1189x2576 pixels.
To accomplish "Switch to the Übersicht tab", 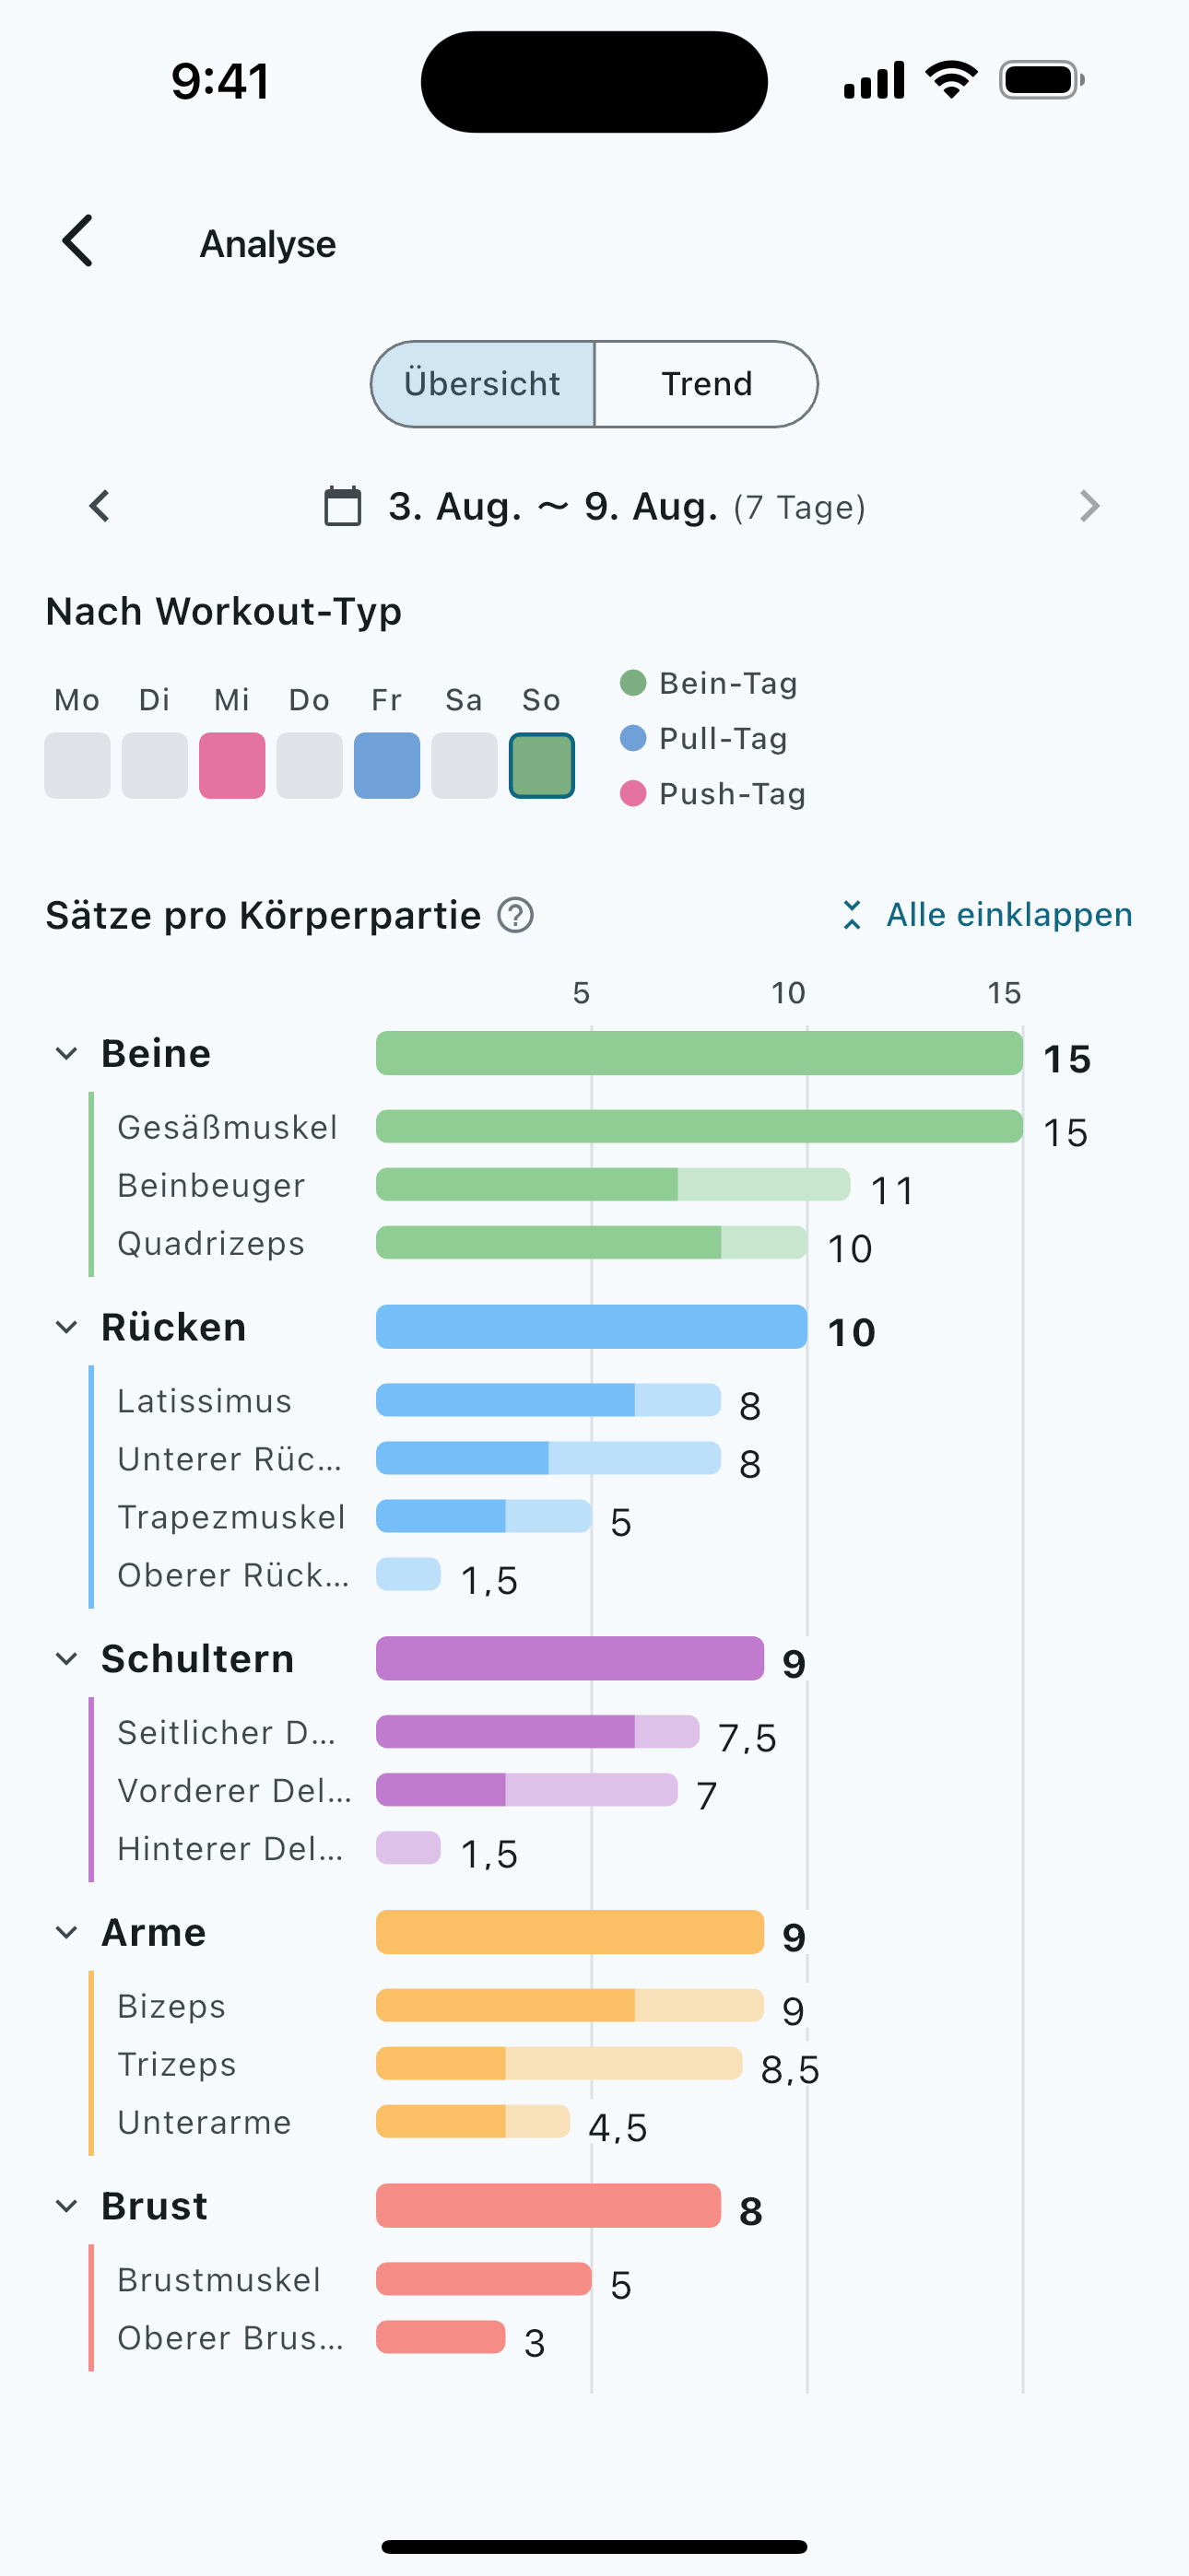I will point(482,384).
